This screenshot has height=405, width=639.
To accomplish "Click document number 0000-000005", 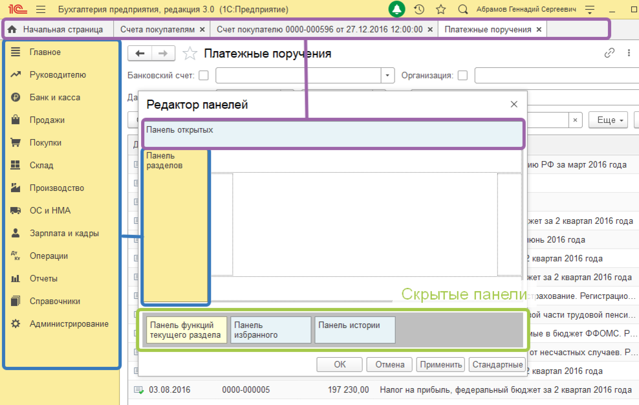I will click(246, 390).
